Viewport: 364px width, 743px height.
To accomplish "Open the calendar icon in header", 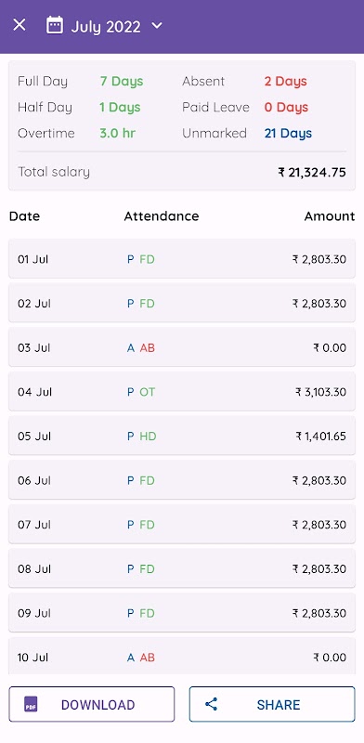I will [x=55, y=25].
